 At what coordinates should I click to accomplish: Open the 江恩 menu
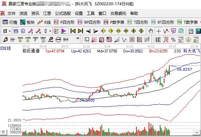point(47,13)
